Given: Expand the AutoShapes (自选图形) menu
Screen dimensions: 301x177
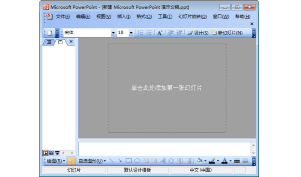Looking at the screenshot, I should (92, 161).
